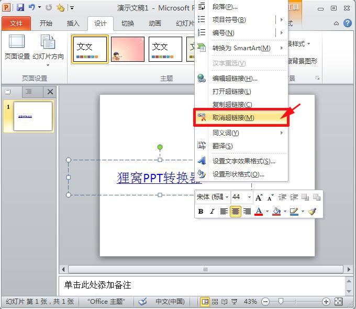
Task: Select the pink cartoon theme thumbnail
Action: (x=128, y=49)
